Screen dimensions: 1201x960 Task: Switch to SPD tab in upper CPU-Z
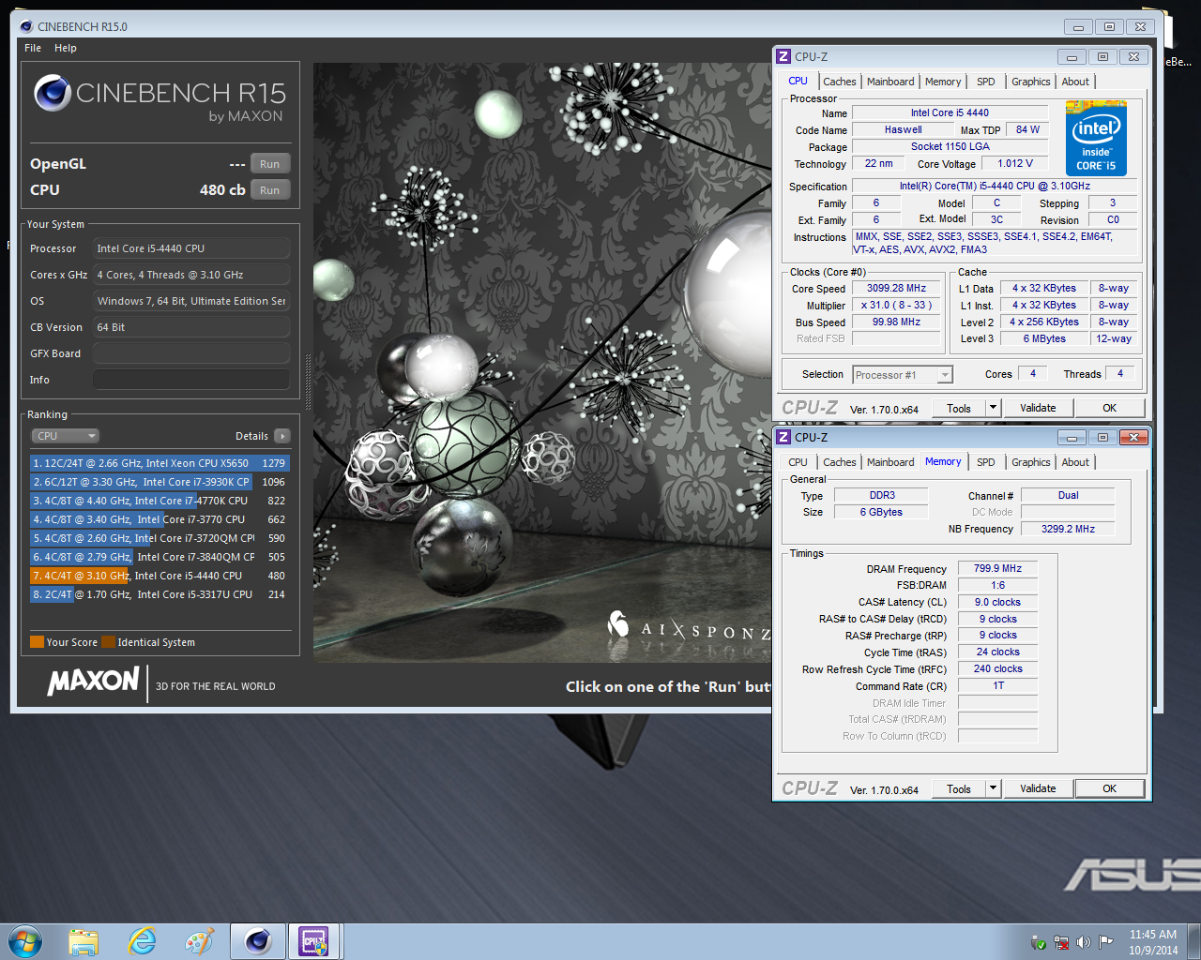(x=986, y=82)
